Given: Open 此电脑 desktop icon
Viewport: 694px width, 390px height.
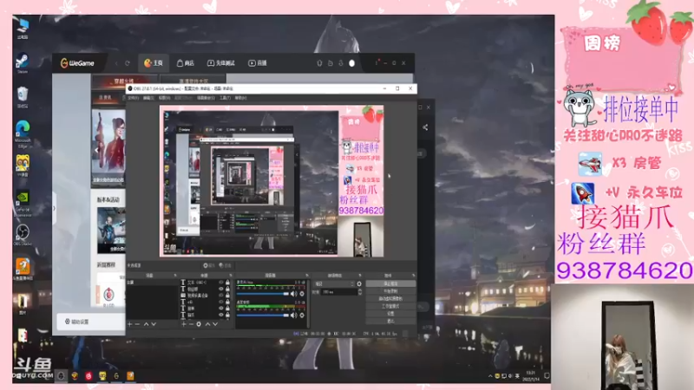Looking at the screenshot, I should click(x=23, y=28).
